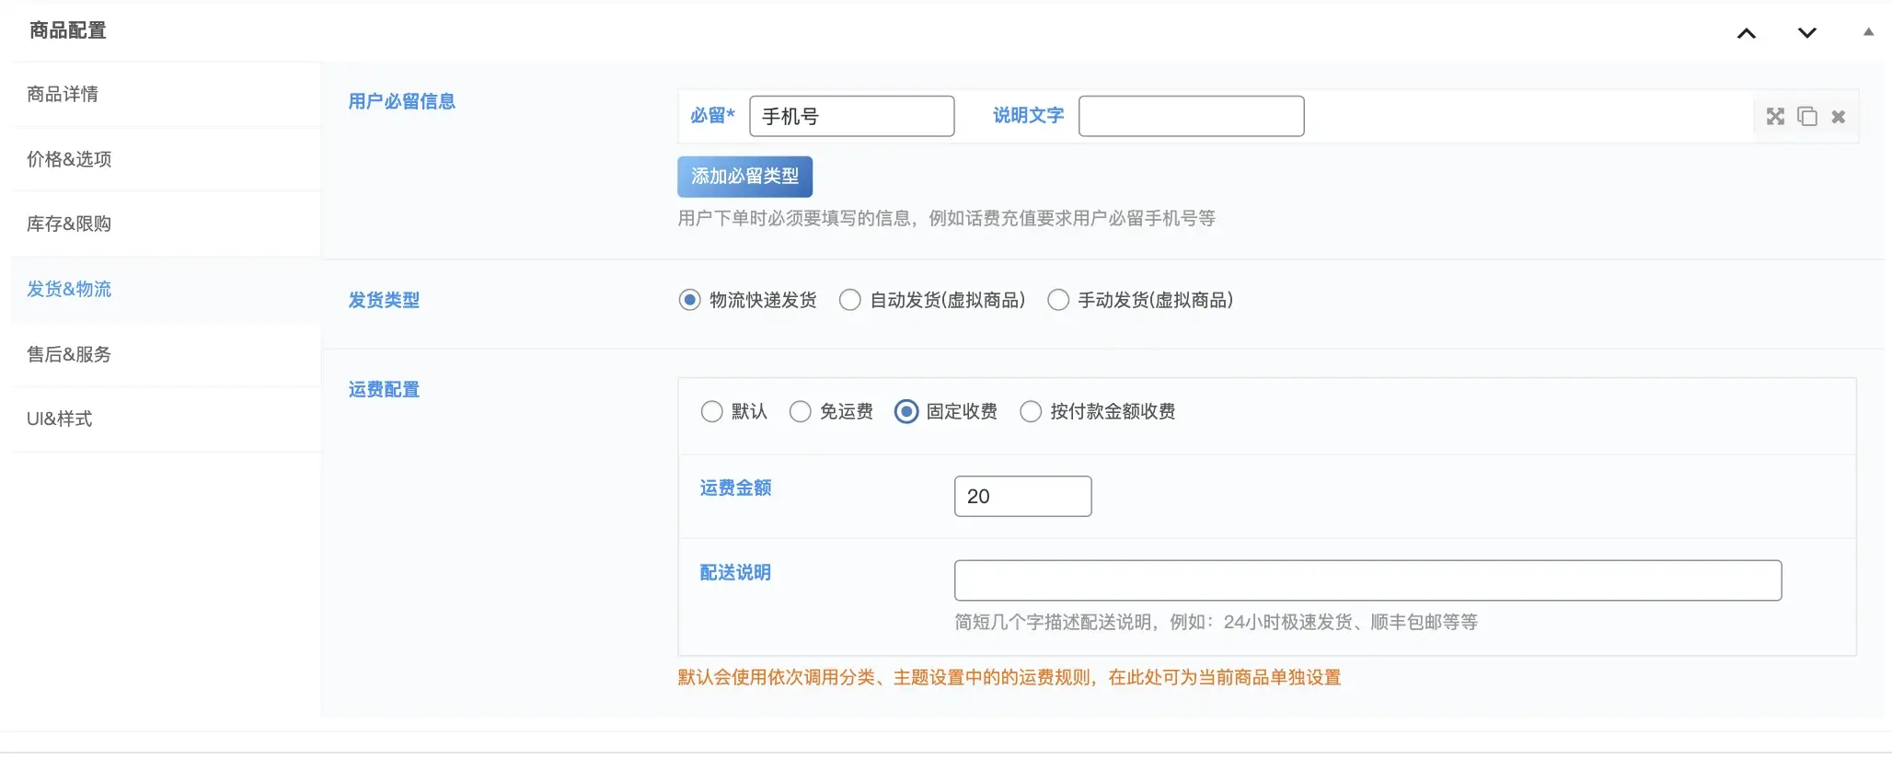Go to the 库存&限购 tab
Image resolution: width=1892 pixels, height=758 pixels.
pos(69,224)
